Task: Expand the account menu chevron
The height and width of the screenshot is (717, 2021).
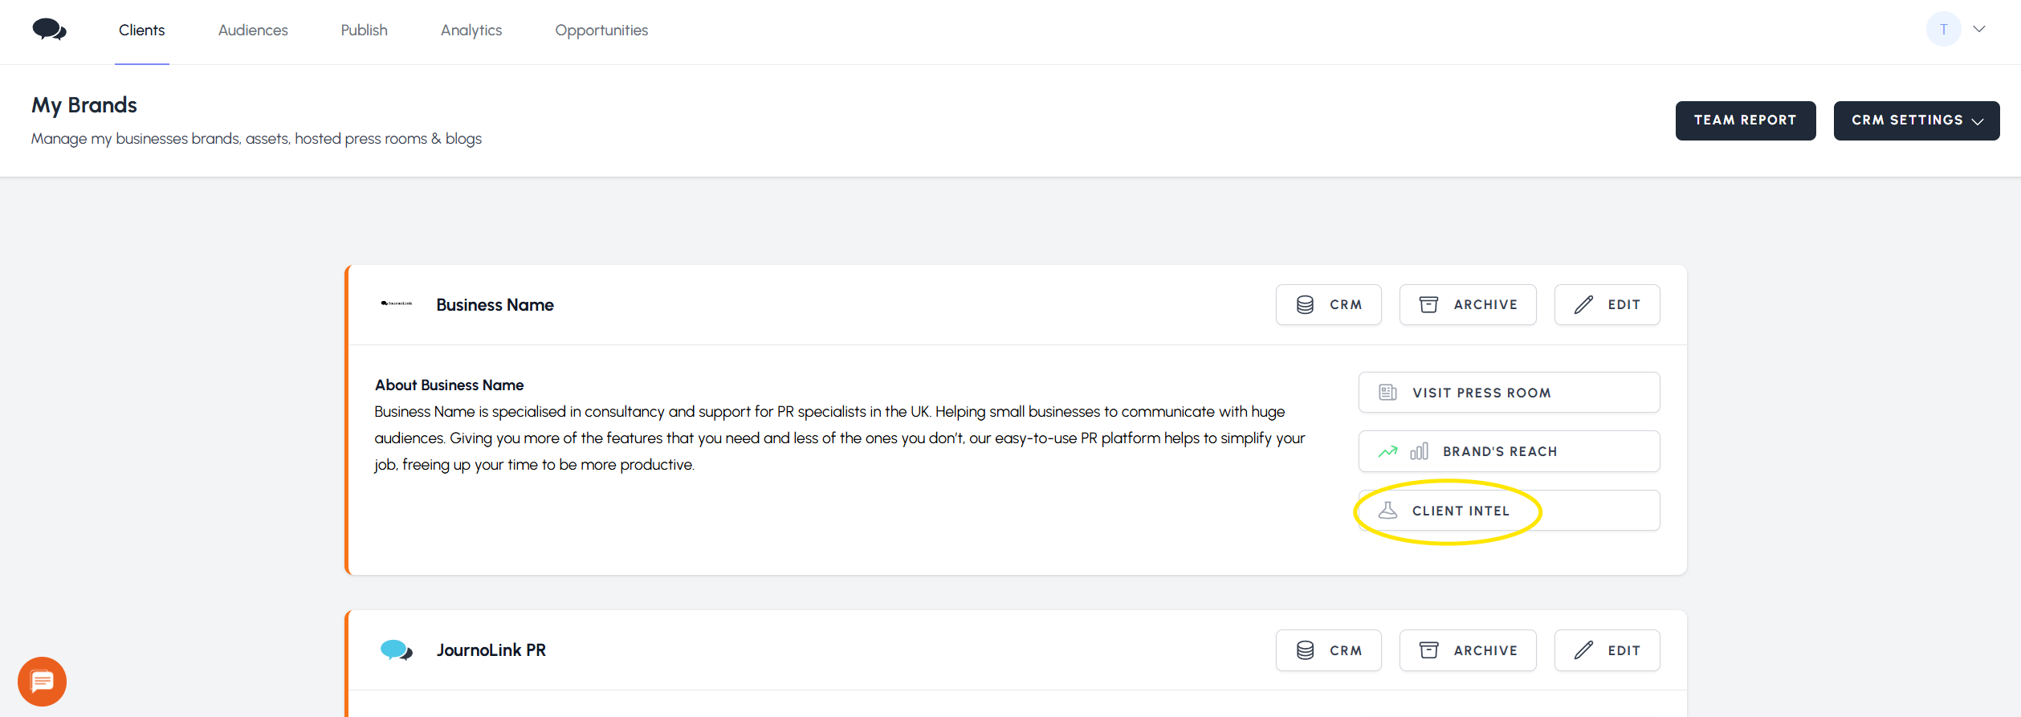Action: pyautogui.click(x=1979, y=30)
